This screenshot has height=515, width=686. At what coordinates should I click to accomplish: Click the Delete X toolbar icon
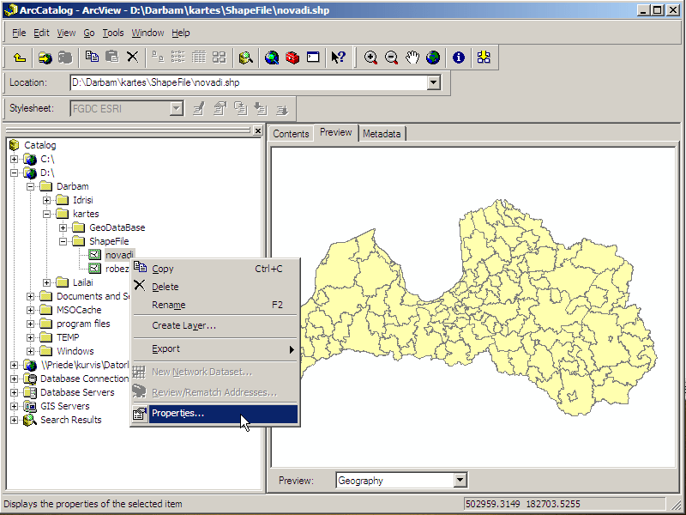132,57
